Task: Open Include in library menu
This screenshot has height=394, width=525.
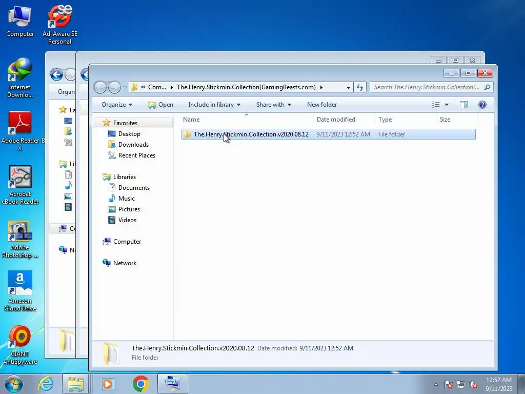Action: point(214,105)
